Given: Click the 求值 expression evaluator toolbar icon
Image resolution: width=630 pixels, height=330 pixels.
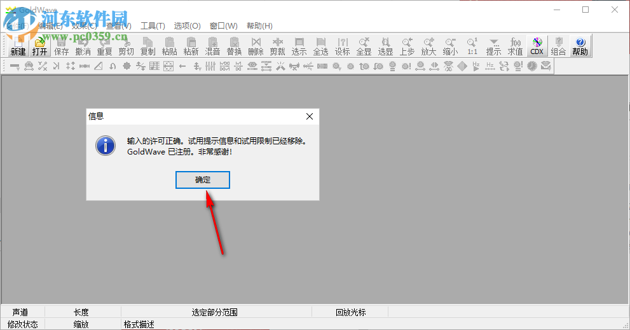Looking at the screenshot, I should (515, 46).
